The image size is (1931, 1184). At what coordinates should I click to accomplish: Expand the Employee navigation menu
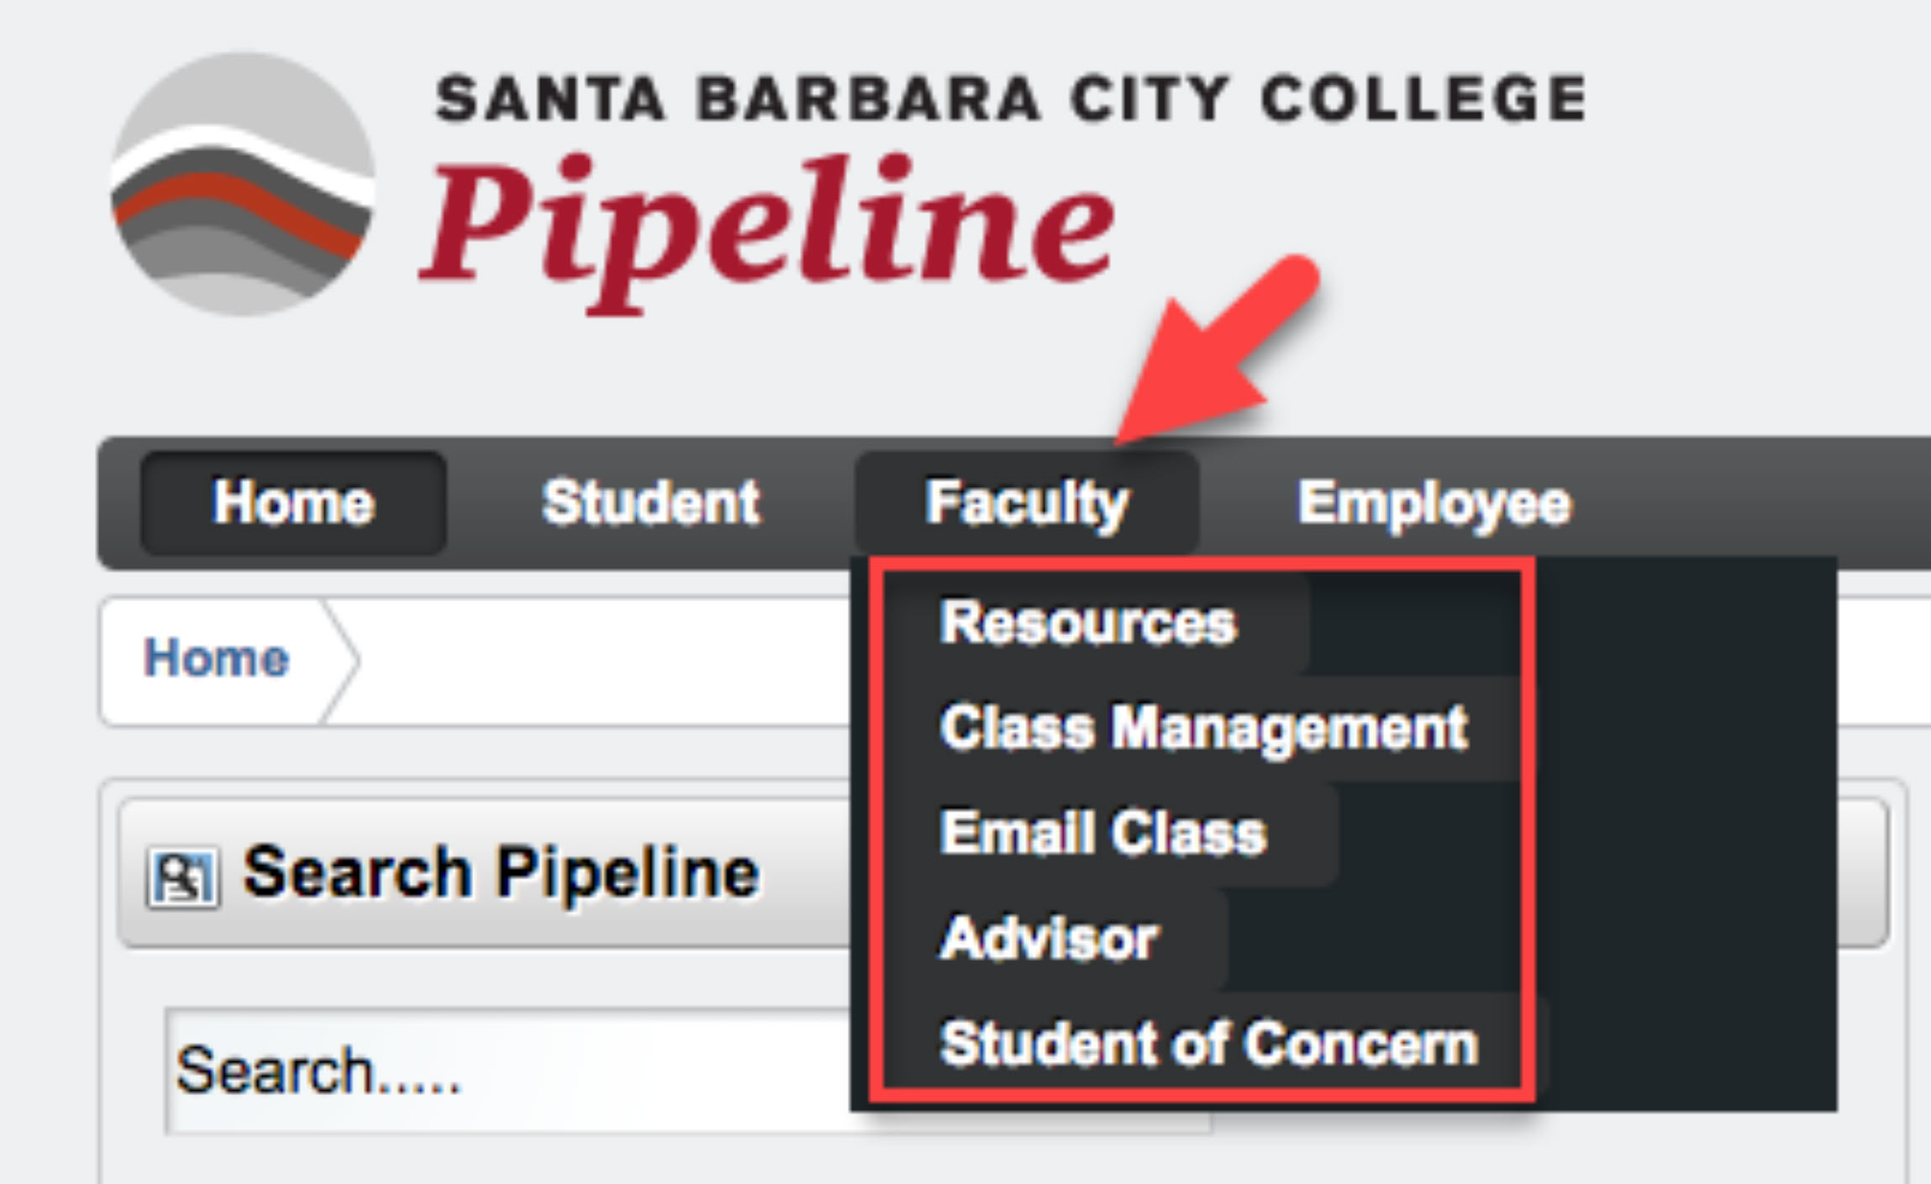[1433, 503]
